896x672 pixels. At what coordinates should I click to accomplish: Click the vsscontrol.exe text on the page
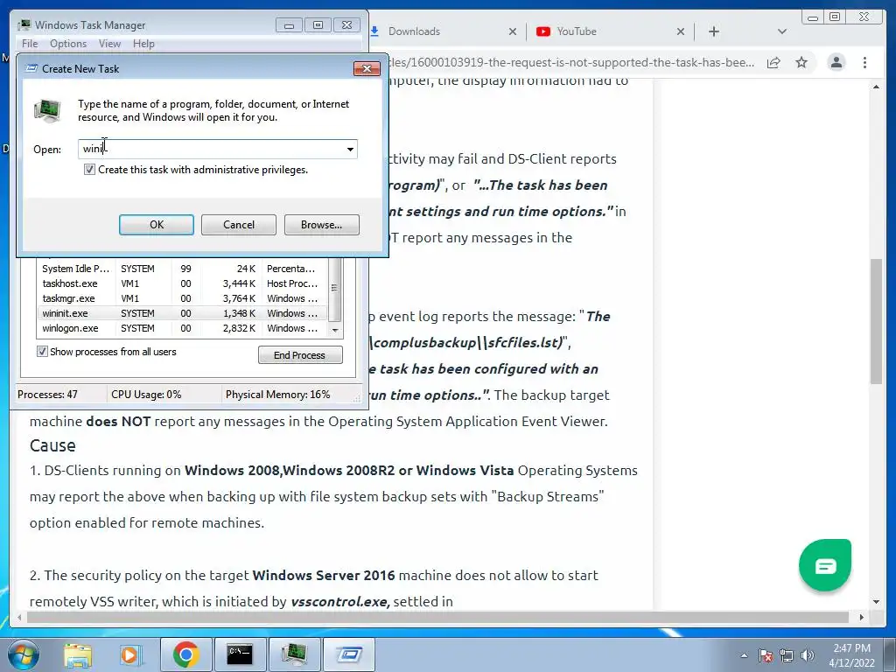point(340,602)
